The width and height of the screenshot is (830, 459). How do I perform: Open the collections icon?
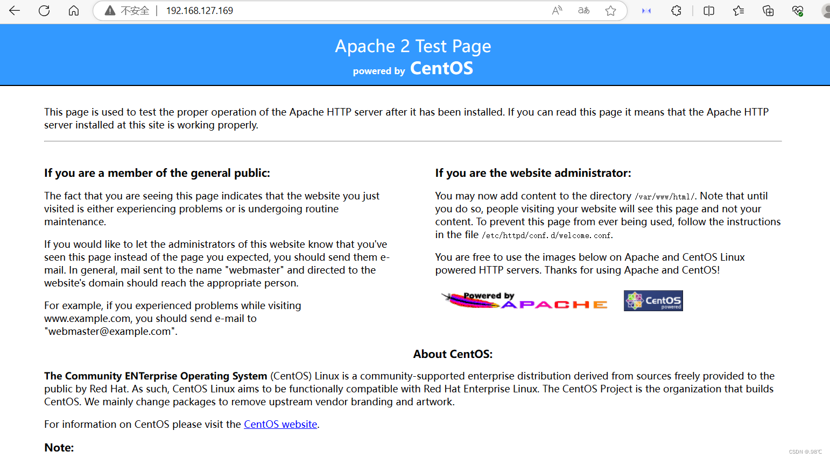[x=768, y=11]
